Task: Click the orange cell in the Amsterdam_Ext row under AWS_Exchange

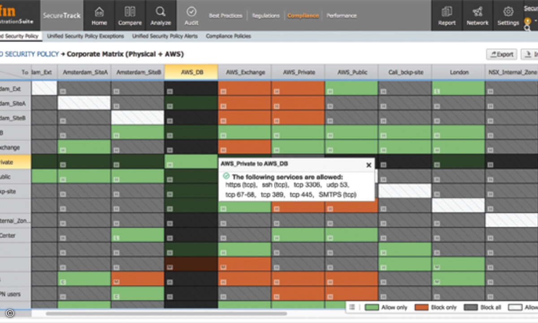Action: [x=245, y=88]
